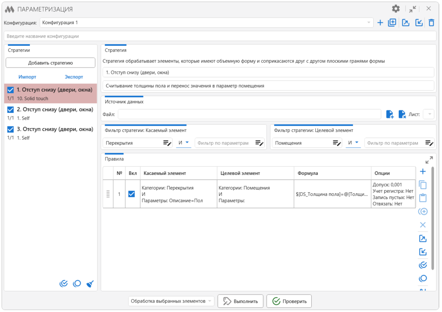Image resolution: width=442 pixels, height=312 pixels.
Task: Click the Добавить стратегию button
Action: pyautogui.click(x=50, y=63)
